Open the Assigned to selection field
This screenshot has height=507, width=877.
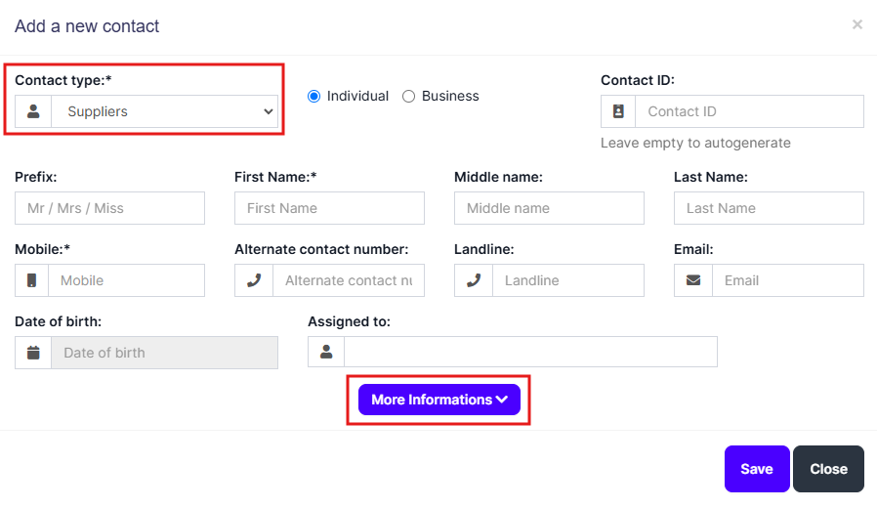(x=530, y=352)
